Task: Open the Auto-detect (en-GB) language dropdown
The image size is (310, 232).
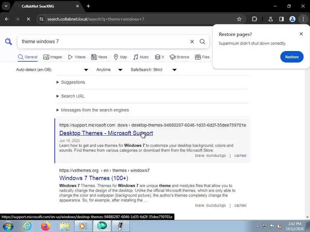Action: pos(52,70)
